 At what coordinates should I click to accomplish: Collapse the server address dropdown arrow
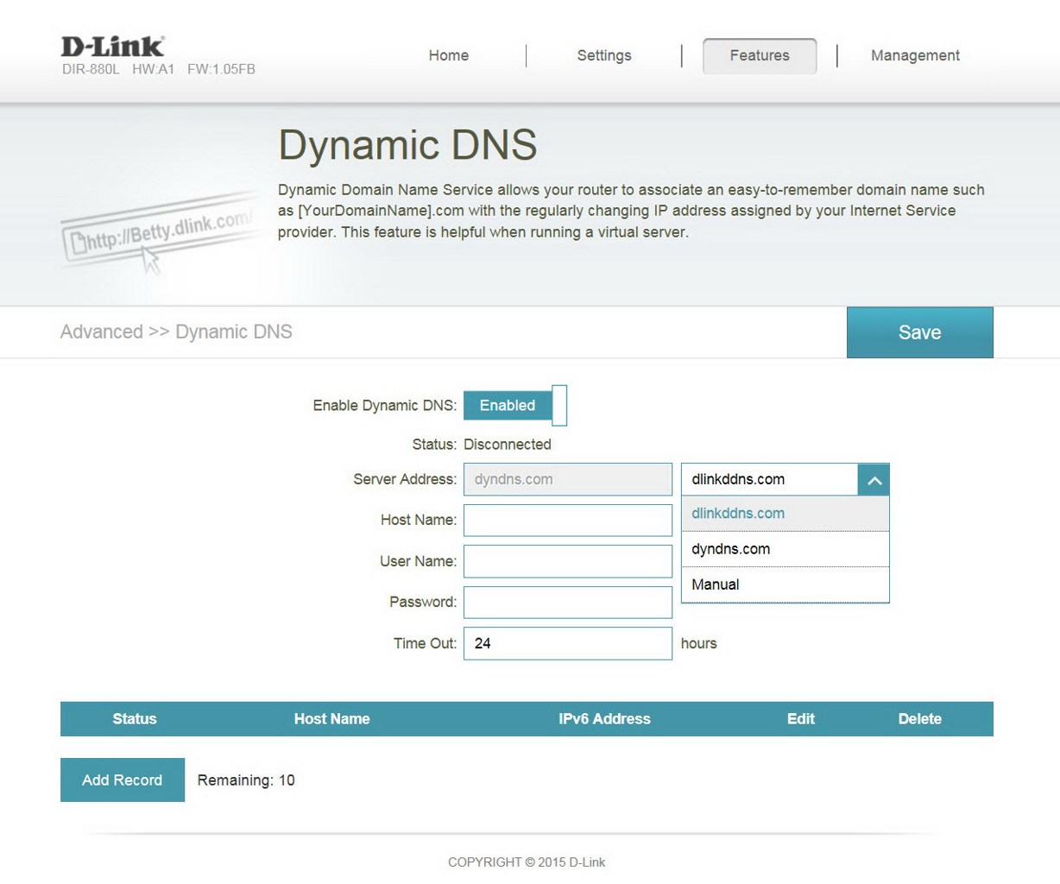point(874,480)
